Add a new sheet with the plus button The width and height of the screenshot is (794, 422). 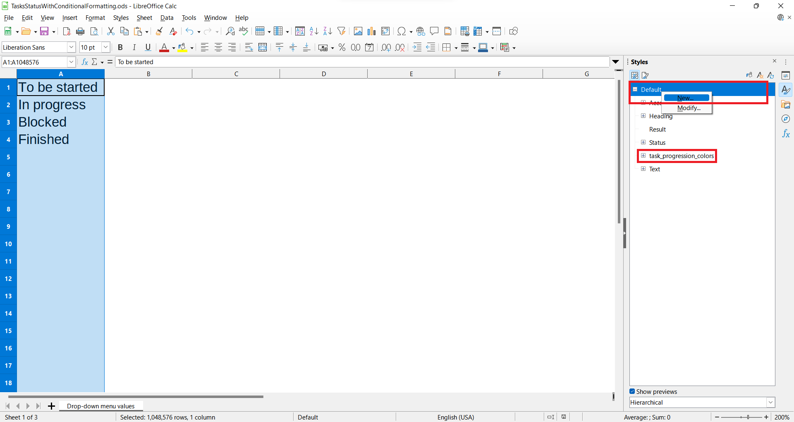pyautogui.click(x=51, y=406)
